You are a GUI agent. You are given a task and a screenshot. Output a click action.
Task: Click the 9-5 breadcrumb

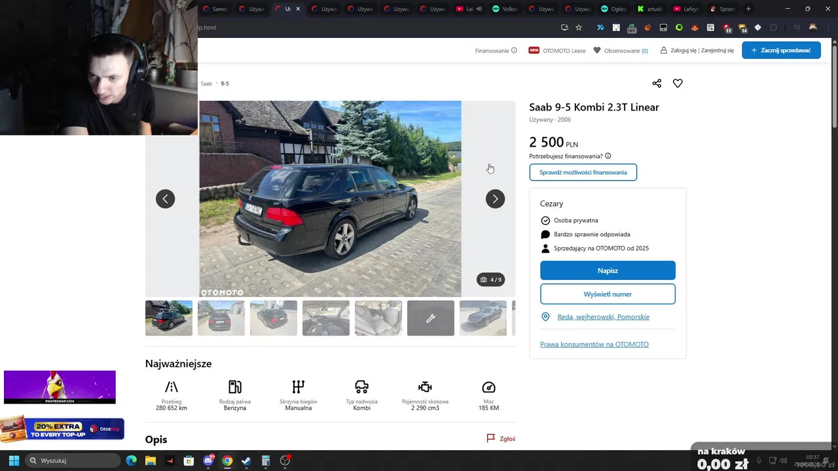click(x=225, y=84)
